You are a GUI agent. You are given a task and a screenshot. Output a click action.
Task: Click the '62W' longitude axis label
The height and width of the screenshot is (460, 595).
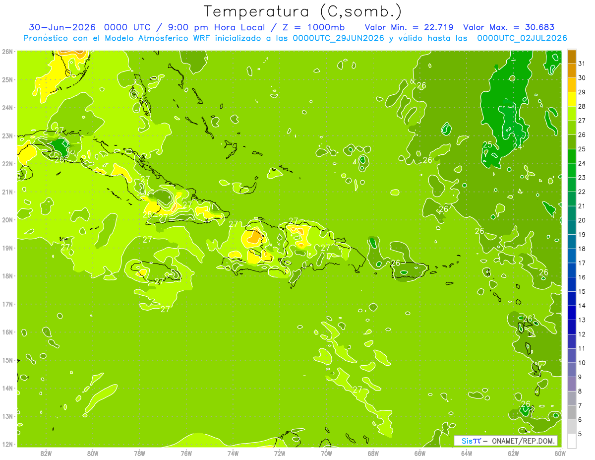point(513,453)
